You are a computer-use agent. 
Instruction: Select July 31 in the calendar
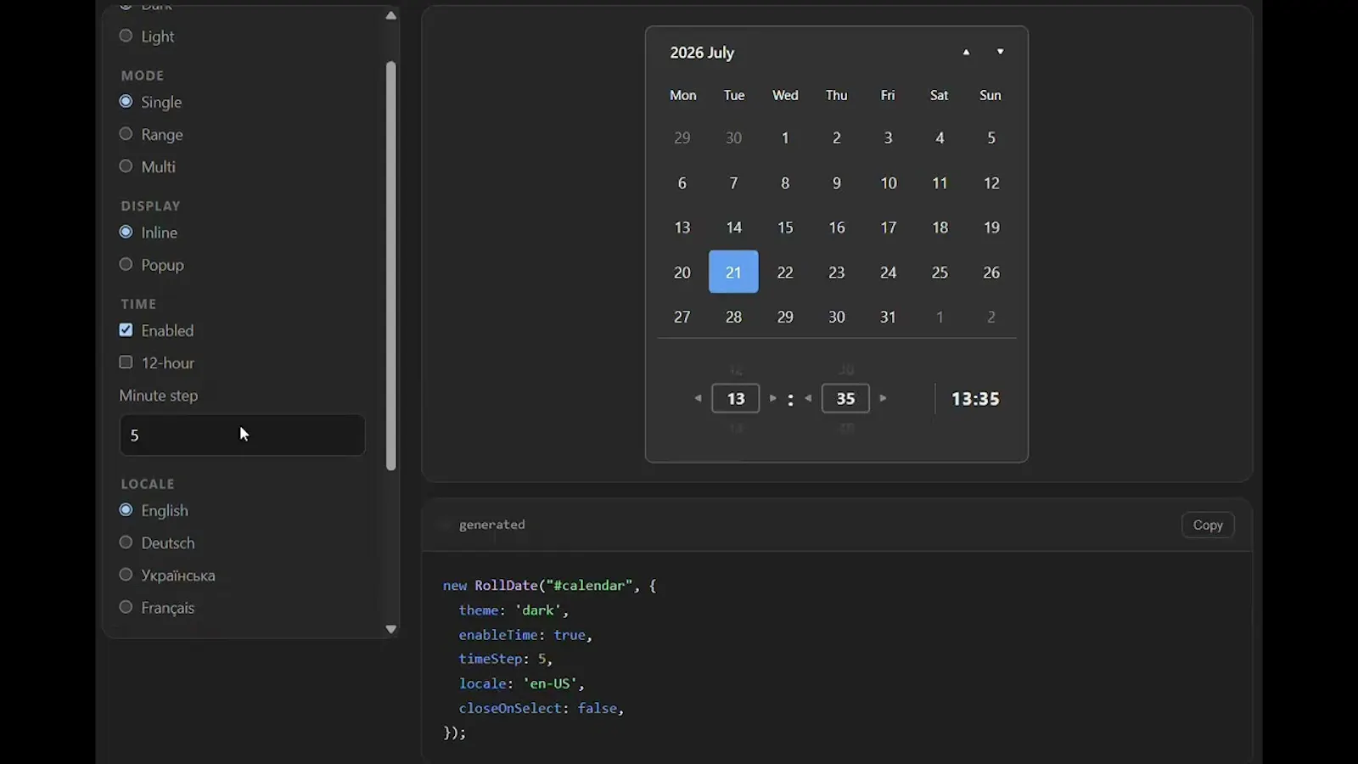(888, 317)
